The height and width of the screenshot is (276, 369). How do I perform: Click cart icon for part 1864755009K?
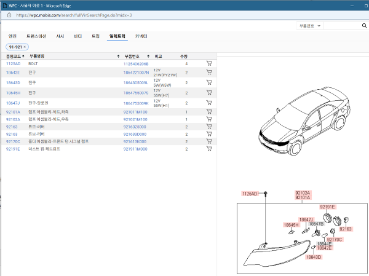coord(209,103)
